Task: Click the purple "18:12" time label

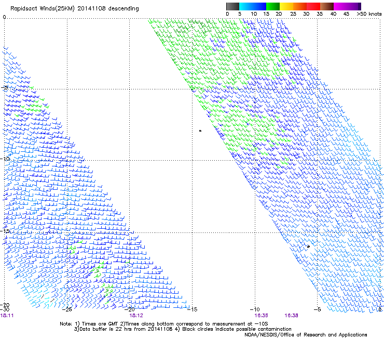Action: (x=136, y=315)
